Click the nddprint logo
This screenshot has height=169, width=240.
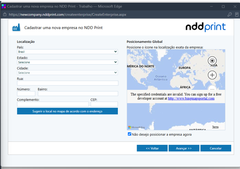tap(206, 27)
